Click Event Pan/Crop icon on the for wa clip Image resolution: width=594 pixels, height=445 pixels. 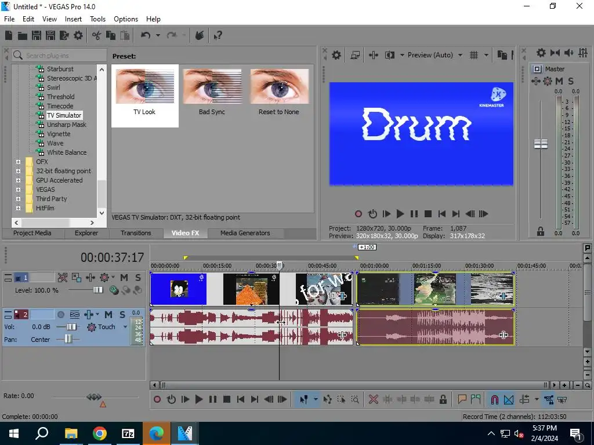(332, 296)
